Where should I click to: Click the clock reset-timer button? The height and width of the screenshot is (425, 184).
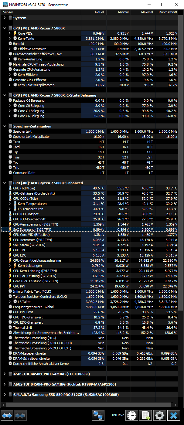[132, 415]
